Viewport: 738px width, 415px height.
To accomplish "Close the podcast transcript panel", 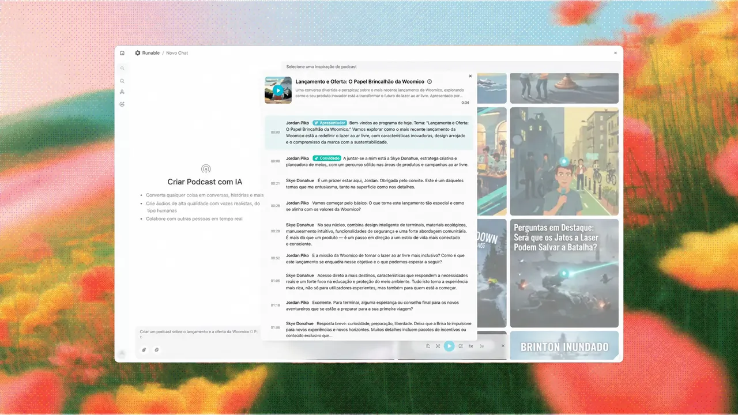I will tap(470, 76).
